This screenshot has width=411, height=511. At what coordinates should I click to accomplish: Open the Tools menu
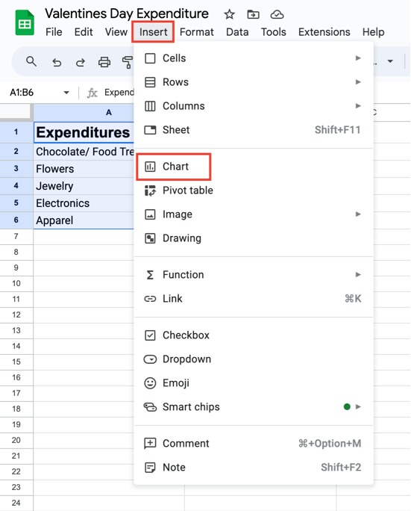click(273, 32)
